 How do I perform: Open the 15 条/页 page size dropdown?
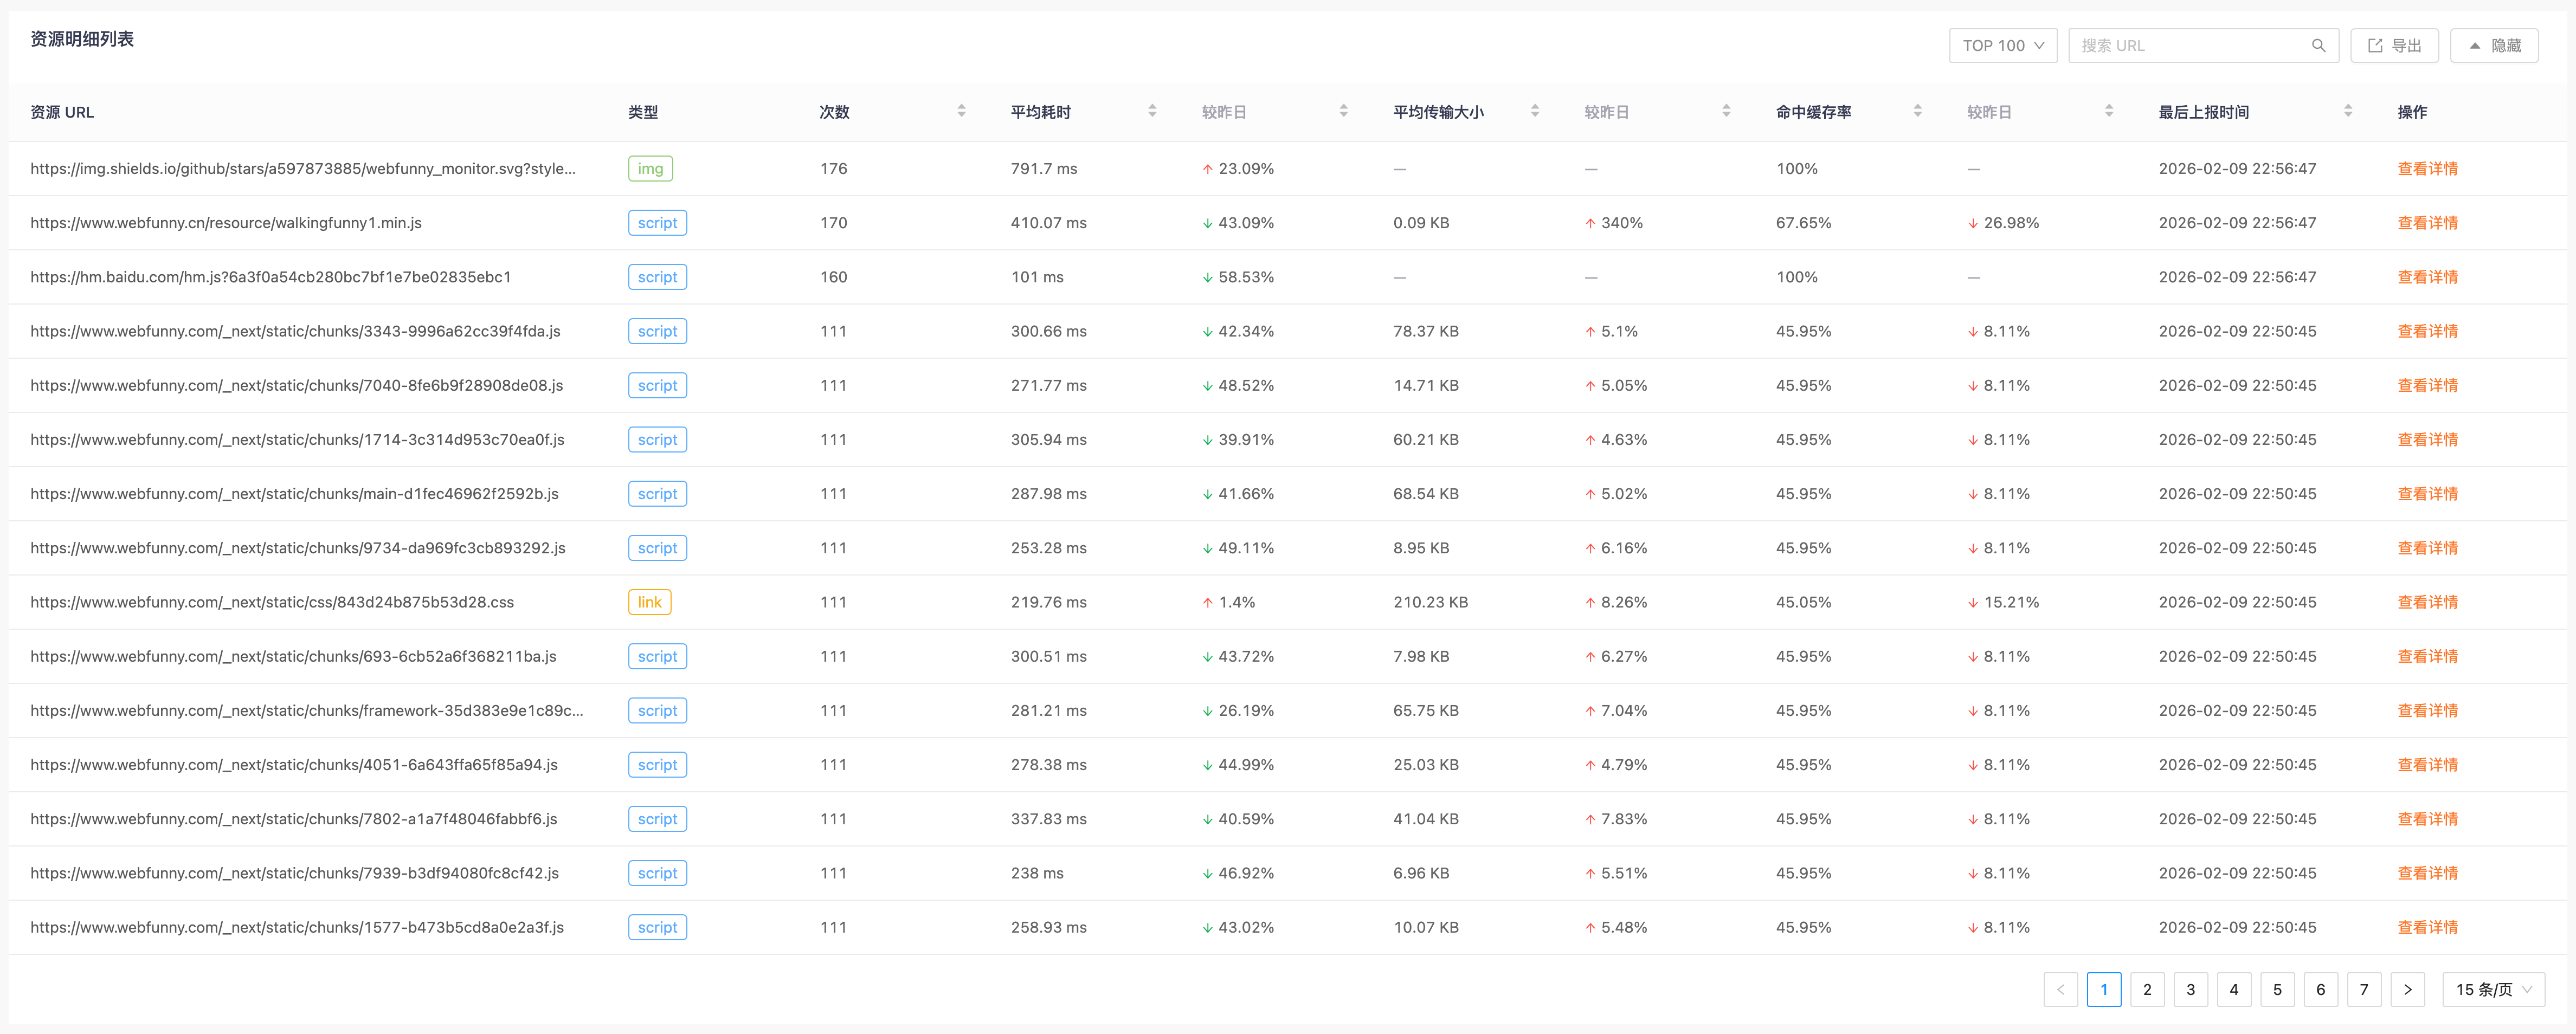2493,989
